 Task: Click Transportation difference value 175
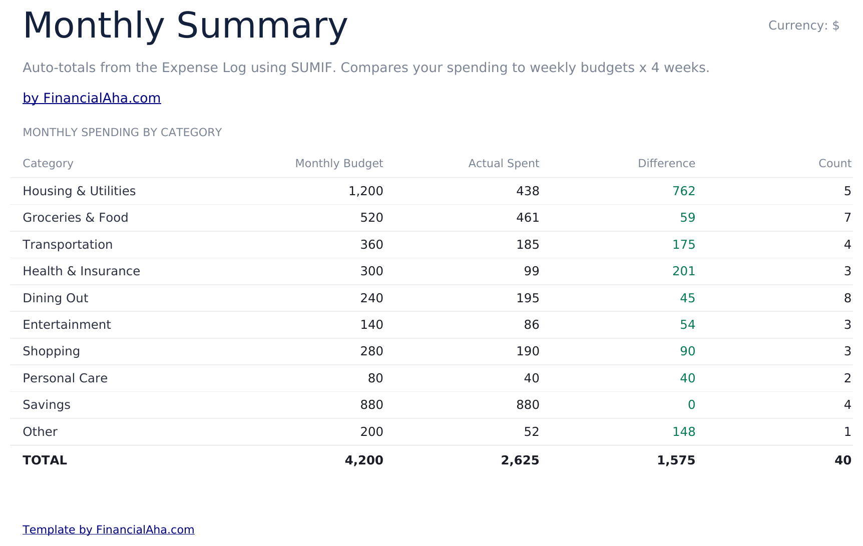pos(684,245)
